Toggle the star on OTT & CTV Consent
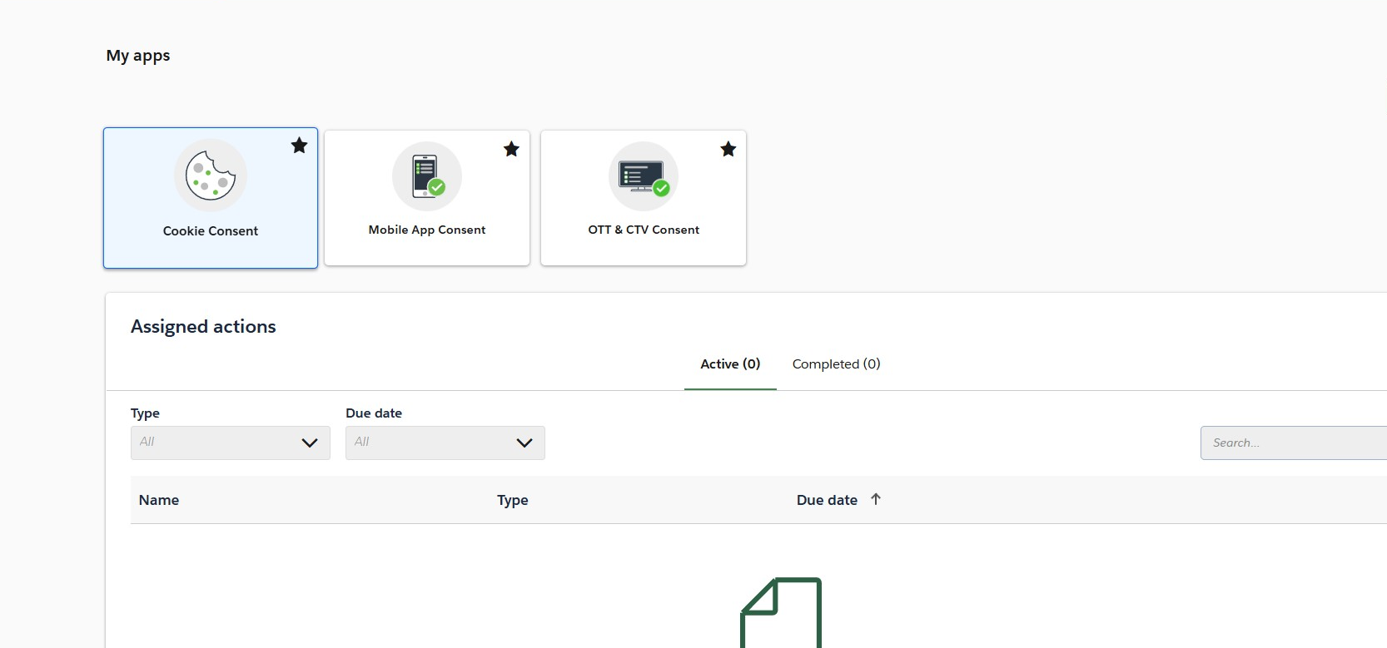 728,149
